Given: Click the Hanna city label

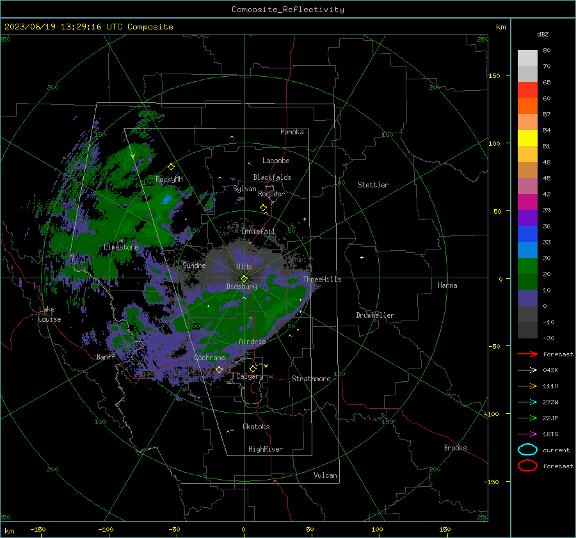Looking at the screenshot, I should tap(447, 285).
